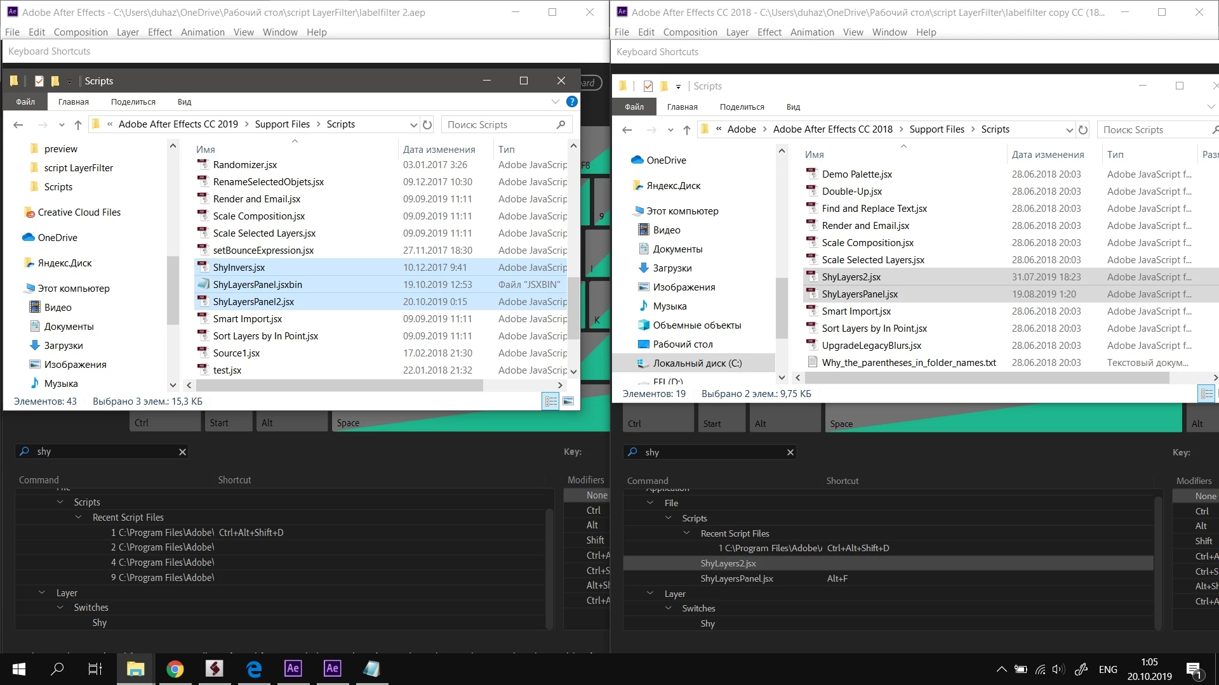Select the ShyLayersPanel.jsx shortcut row
The image size is (1219, 685).
point(736,578)
